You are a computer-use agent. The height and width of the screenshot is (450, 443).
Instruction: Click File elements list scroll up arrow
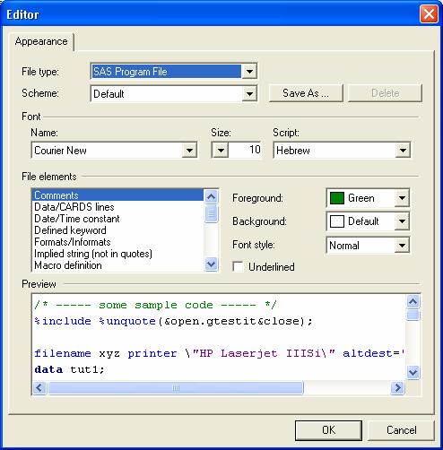pyautogui.click(x=211, y=196)
